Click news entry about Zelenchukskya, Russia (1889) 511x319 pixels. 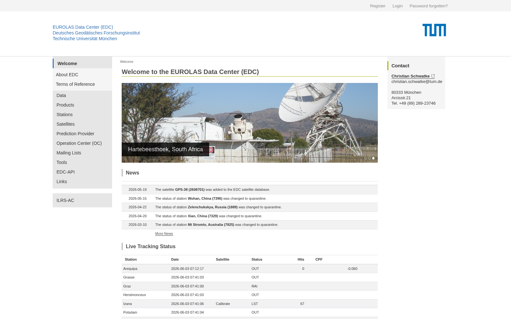pyautogui.click(x=250, y=207)
